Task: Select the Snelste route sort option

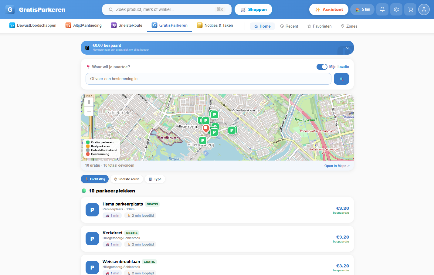Action: (x=127, y=179)
